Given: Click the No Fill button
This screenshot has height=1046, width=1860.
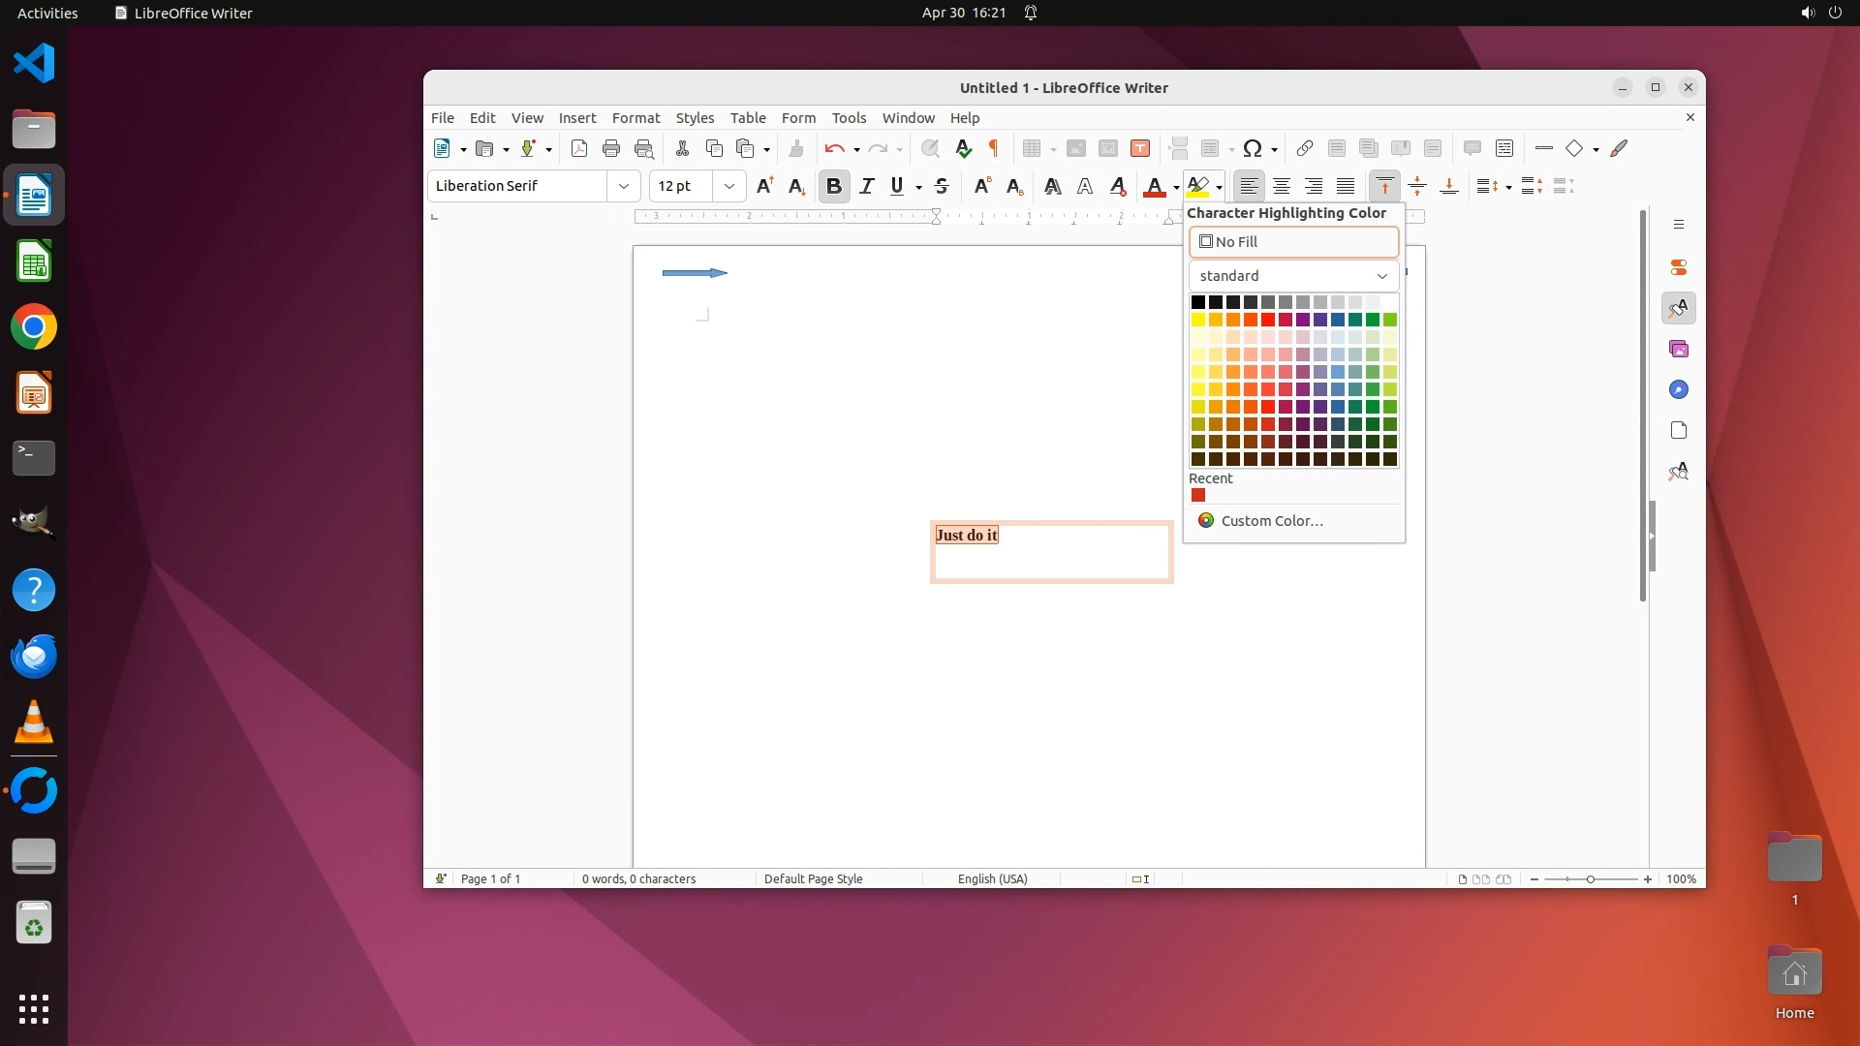Looking at the screenshot, I should (x=1293, y=242).
